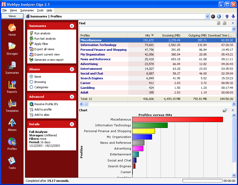Click the green Information Technology chart bar
Viewport: 238px width, 185px height.
click(150, 125)
